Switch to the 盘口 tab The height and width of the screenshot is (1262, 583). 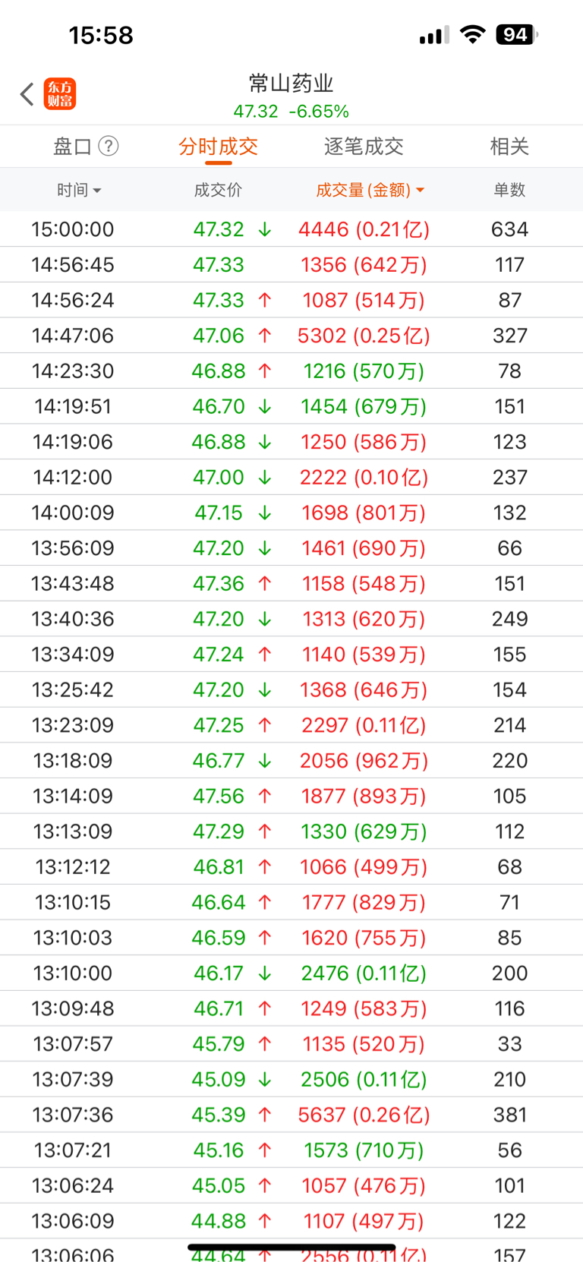73,147
